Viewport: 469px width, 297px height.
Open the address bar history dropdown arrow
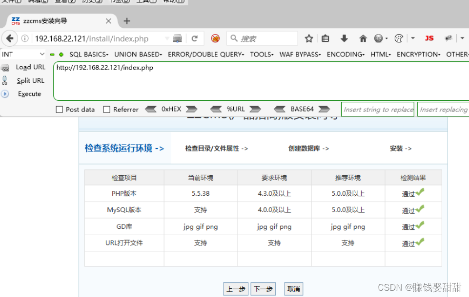[167, 38]
